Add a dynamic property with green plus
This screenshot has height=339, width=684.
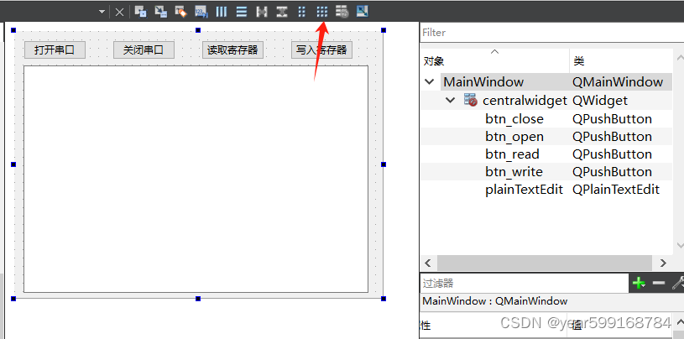639,284
